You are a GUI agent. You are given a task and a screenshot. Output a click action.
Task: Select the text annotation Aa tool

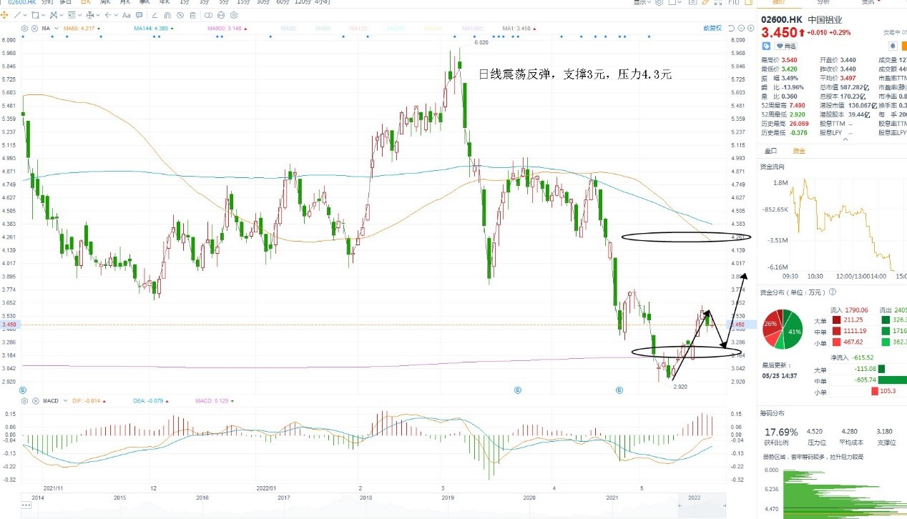(126, 15)
